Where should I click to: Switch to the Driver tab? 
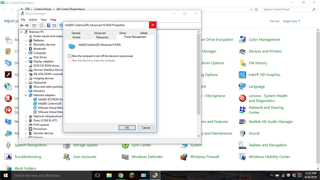pyautogui.click(x=122, y=33)
